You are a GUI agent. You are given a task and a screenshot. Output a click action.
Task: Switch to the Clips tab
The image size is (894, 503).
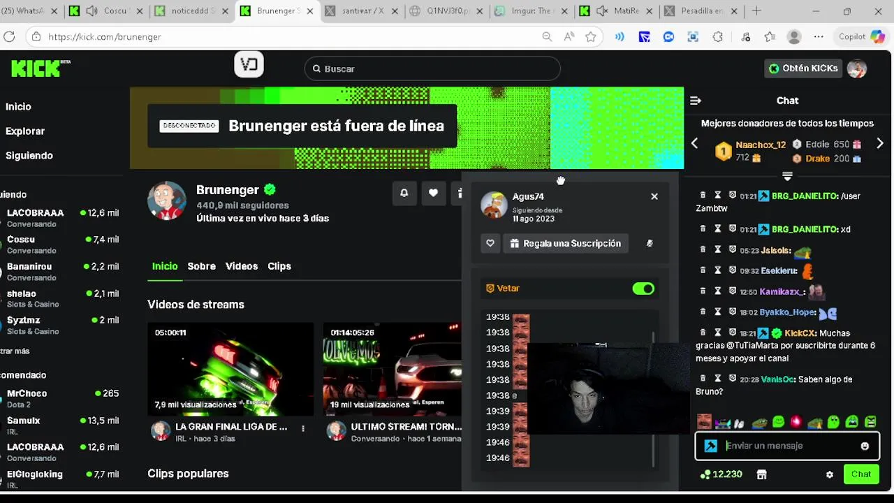(279, 266)
